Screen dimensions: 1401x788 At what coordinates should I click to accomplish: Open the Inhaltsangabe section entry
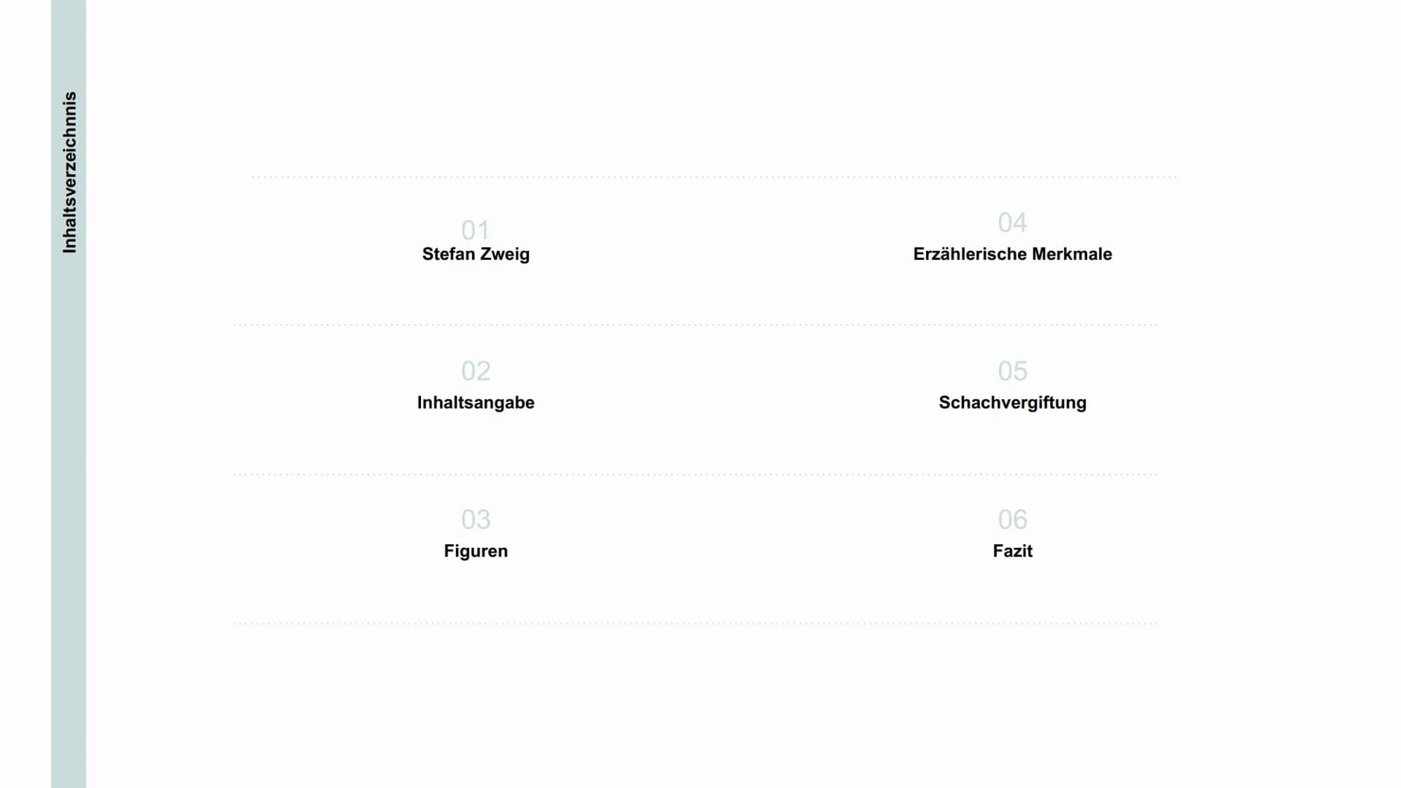pos(476,403)
